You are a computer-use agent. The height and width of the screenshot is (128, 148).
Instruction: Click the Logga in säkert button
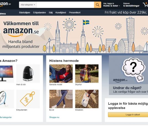(x=128, y=115)
